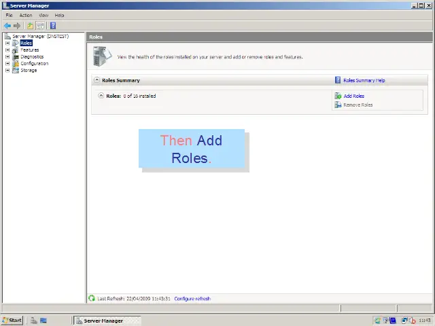Click the Roles Summary Help book icon
This screenshot has height=326, width=435.
338,80
